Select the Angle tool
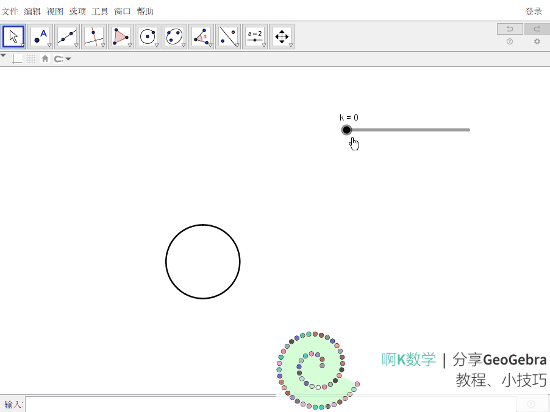 click(x=201, y=37)
